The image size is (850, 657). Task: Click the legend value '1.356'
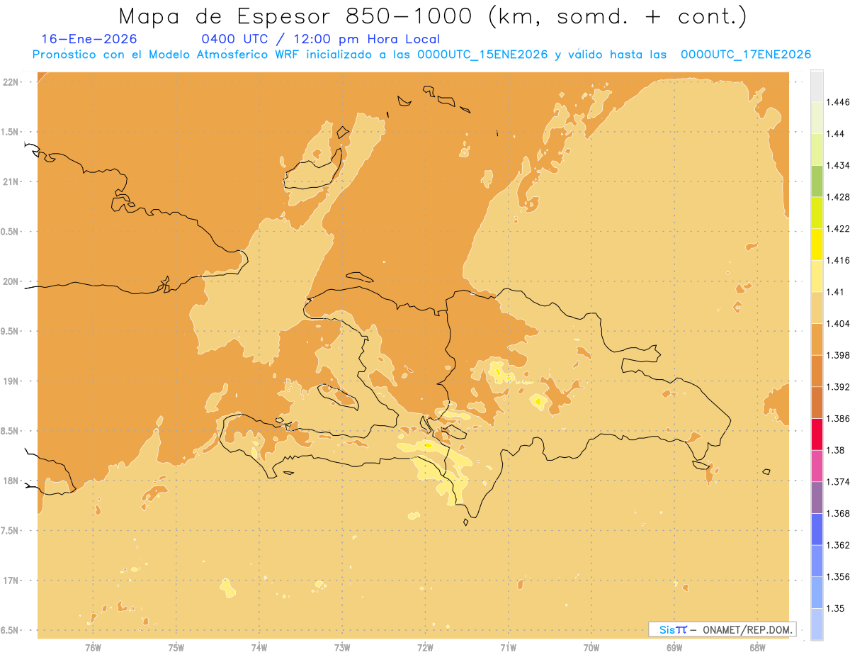838,577
